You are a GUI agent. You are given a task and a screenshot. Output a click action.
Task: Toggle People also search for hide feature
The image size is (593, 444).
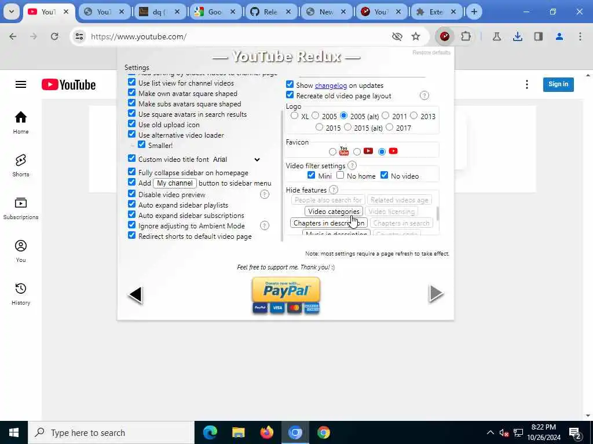(x=328, y=199)
